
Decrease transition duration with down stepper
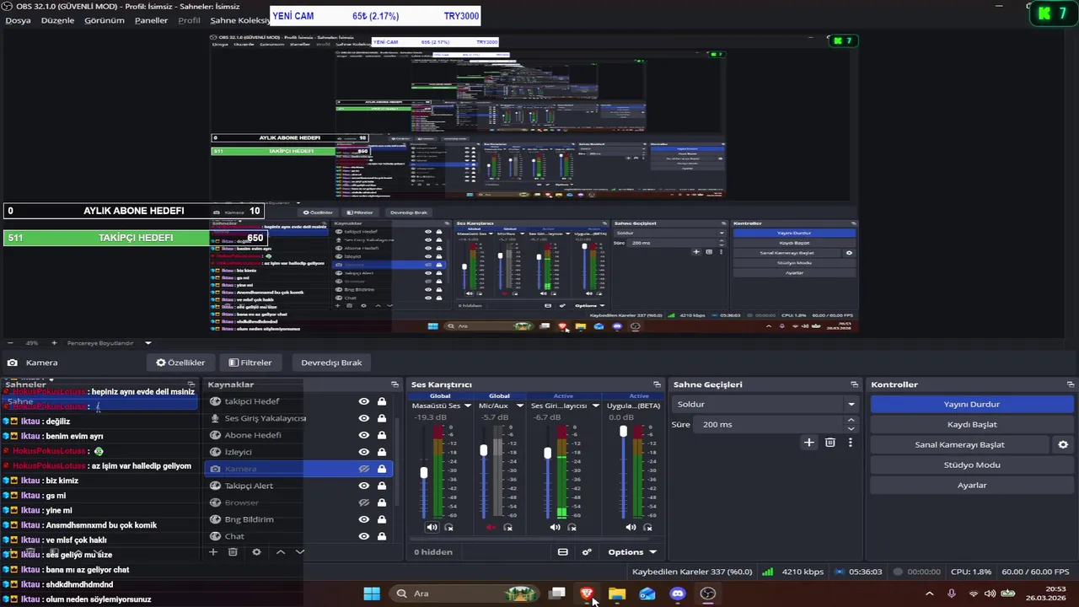851,428
